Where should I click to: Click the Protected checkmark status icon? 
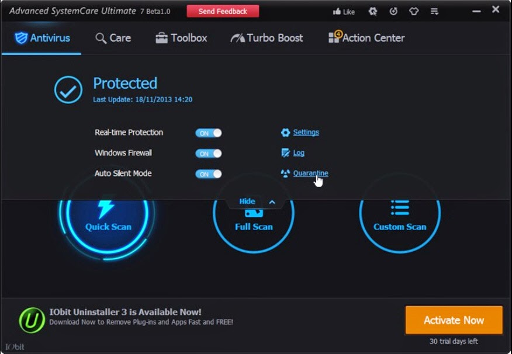click(x=68, y=90)
